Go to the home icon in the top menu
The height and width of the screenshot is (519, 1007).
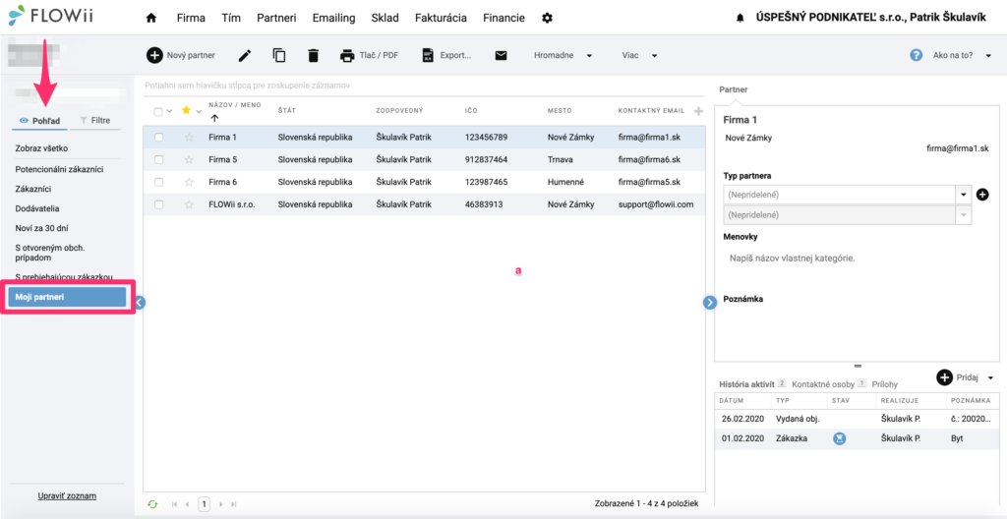click(x=151, y=18)
